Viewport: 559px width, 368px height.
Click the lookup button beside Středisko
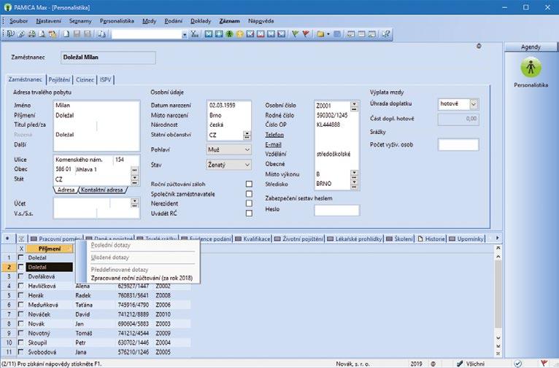pyautogui.click(x=354, y=184)
